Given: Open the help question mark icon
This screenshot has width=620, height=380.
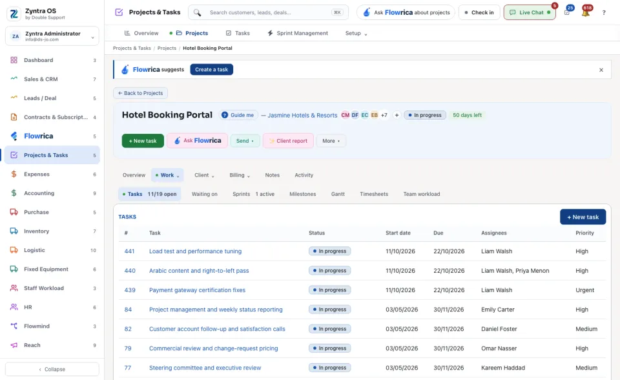Looking at the screenshot, I should point(604,13).
